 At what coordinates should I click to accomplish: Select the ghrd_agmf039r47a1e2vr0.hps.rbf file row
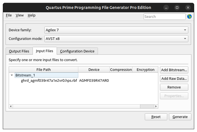49,81
